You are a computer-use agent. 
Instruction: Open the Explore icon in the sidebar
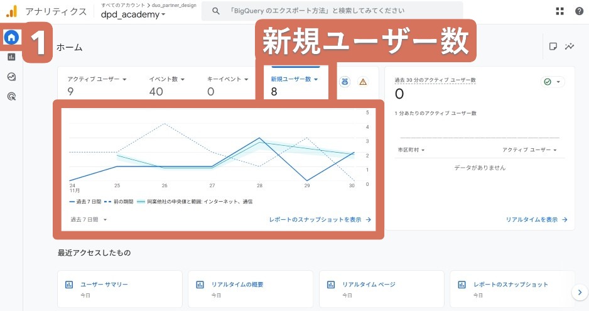coord(11,77)
